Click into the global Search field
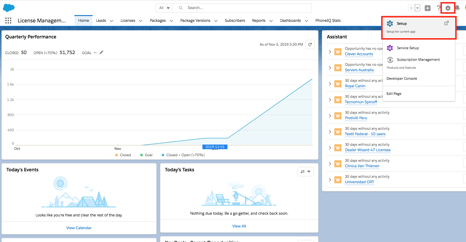Viewport: 466px width, 242px height. point(242,8)
